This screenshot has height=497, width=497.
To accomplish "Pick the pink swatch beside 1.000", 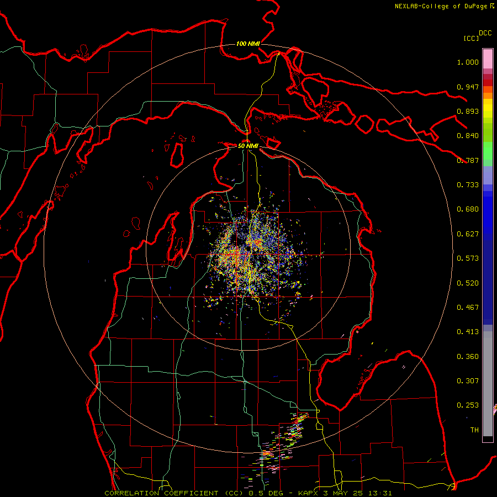I will point(488,59).
